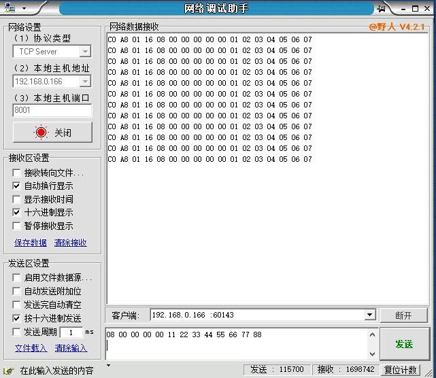Expand the 客户端 client list dropdown
The height and width of the screenshot is (378, 436).
pyautogui.click(x=369, y=315)
